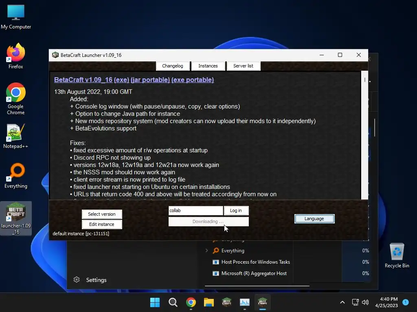Click the BetaEvolutions support changelog line
This screenshot has width=417, height=312.
[103, 128]
